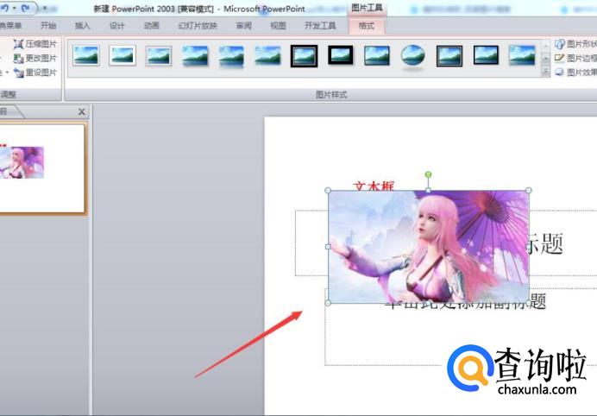Screen dimensions: 597x416
Task: Apply the eleventh picture style with black border
Action: (x=449, y=56)
